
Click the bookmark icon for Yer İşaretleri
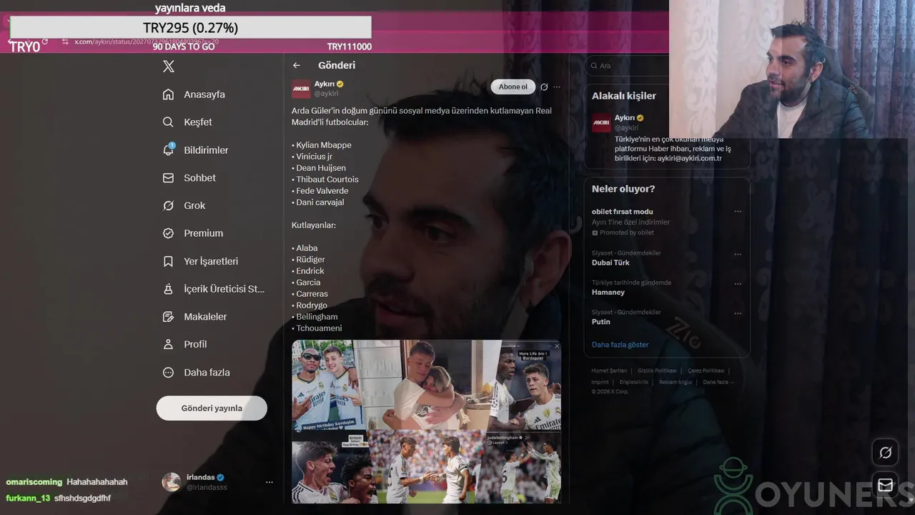coord(168,261)
